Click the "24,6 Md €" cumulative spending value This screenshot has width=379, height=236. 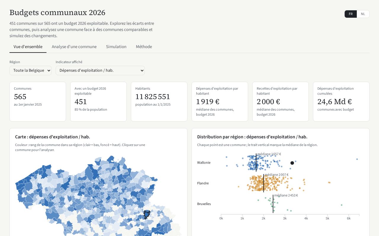point(335,102)
